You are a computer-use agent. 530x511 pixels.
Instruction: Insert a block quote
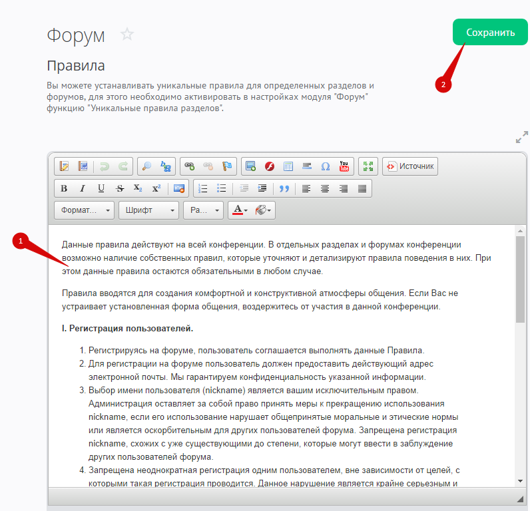coord(284,188)
